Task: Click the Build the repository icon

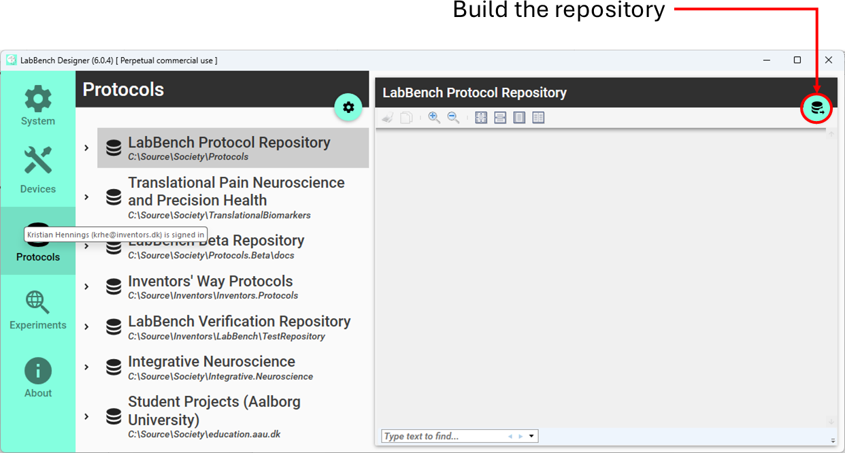Action: pos(816,108)
